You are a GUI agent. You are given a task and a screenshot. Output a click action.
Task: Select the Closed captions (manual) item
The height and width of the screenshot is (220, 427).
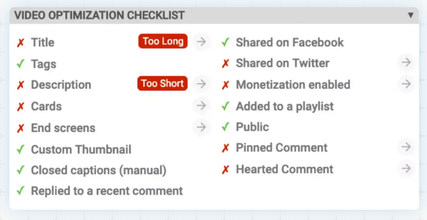[x=98, y=170]
